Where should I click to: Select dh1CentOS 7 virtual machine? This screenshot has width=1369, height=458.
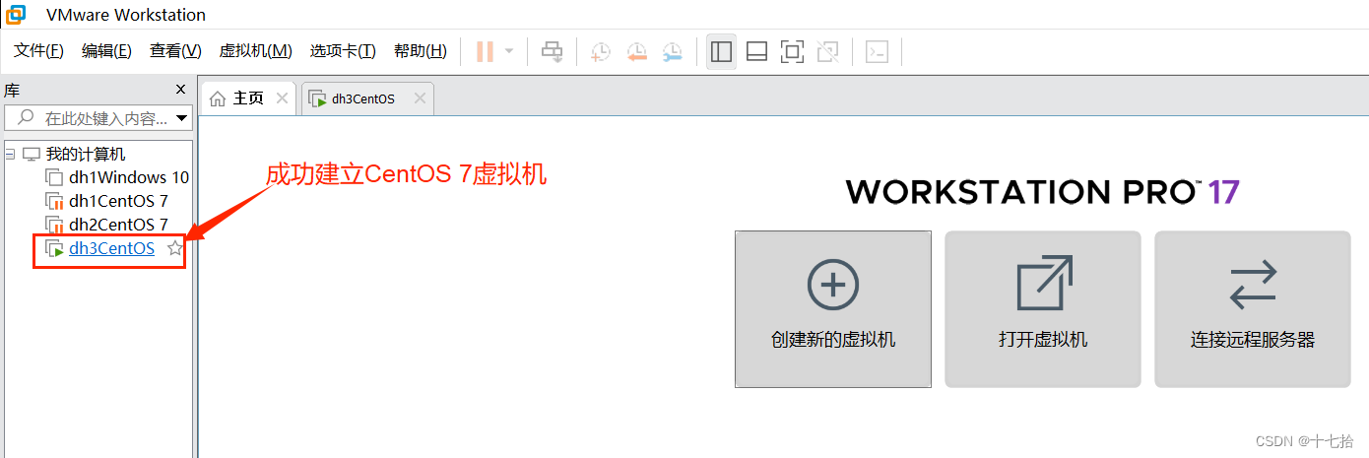pos(118,201)
